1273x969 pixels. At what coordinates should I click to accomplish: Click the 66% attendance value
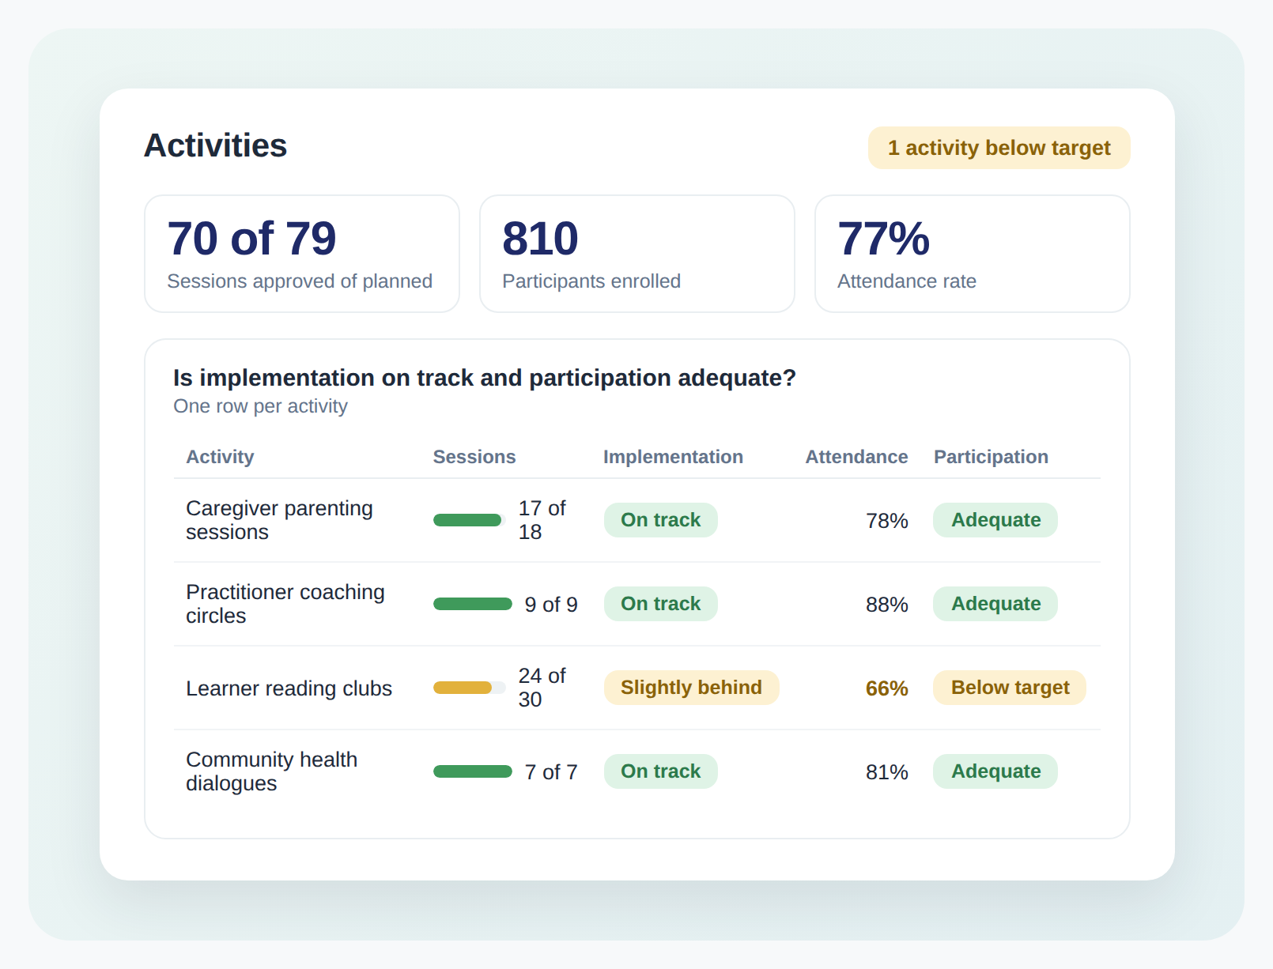[x=887, y=688]
